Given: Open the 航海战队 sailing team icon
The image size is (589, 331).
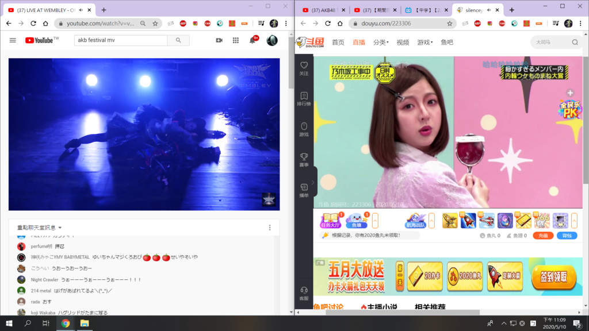Looking at the screenshot, I should coord(415,220).
